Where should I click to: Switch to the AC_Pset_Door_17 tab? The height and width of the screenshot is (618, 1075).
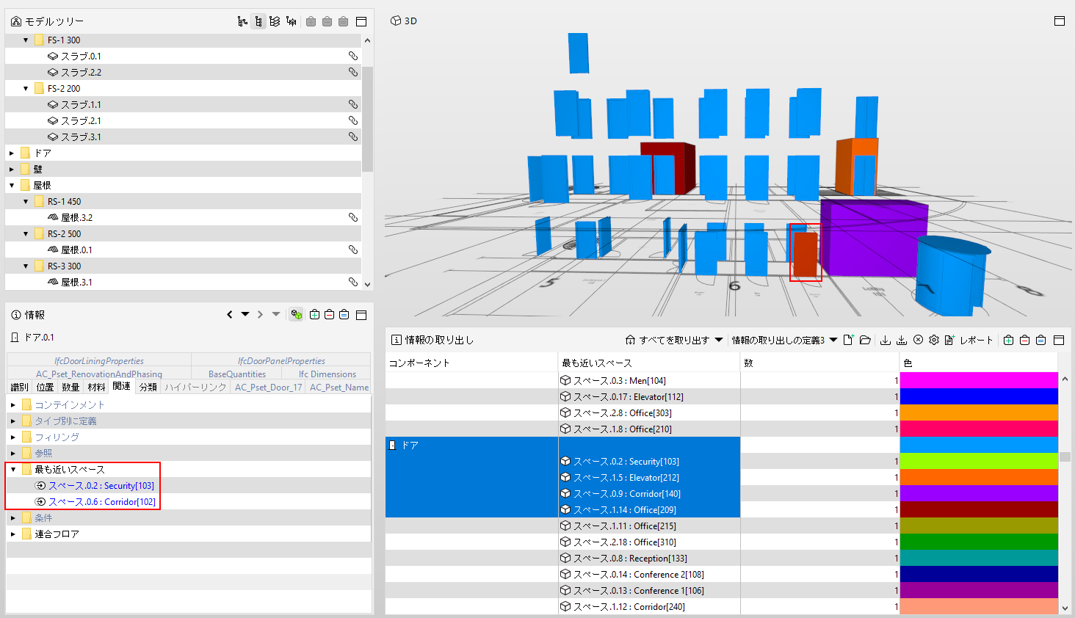pos(268,387)
